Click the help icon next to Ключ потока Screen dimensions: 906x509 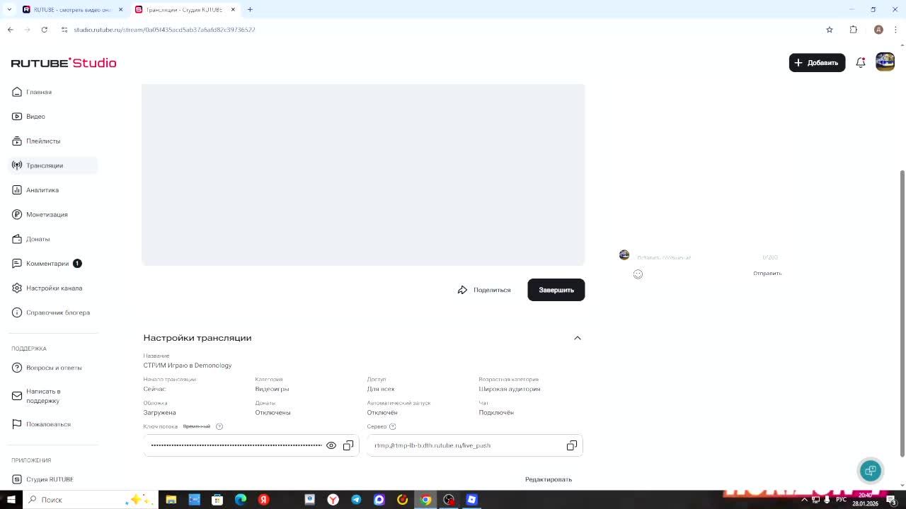tap(219, 426)
